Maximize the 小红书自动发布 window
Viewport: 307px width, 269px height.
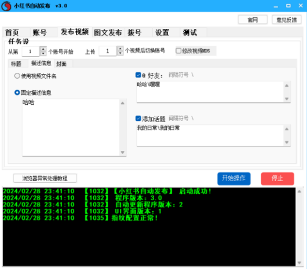coord(288,6)
